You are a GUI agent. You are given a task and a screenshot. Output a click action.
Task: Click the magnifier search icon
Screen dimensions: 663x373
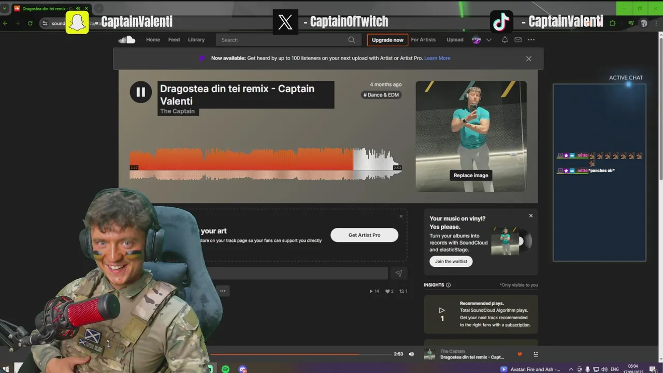click(x=352, y=40)
